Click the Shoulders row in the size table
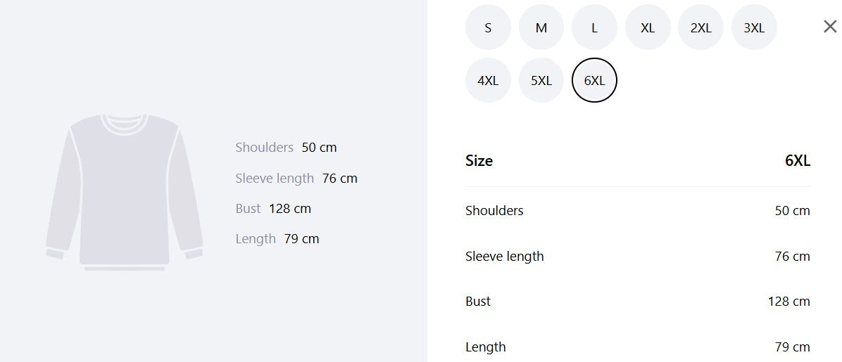The height and width of the screenshot is (362, 842). tap(637, 210)
